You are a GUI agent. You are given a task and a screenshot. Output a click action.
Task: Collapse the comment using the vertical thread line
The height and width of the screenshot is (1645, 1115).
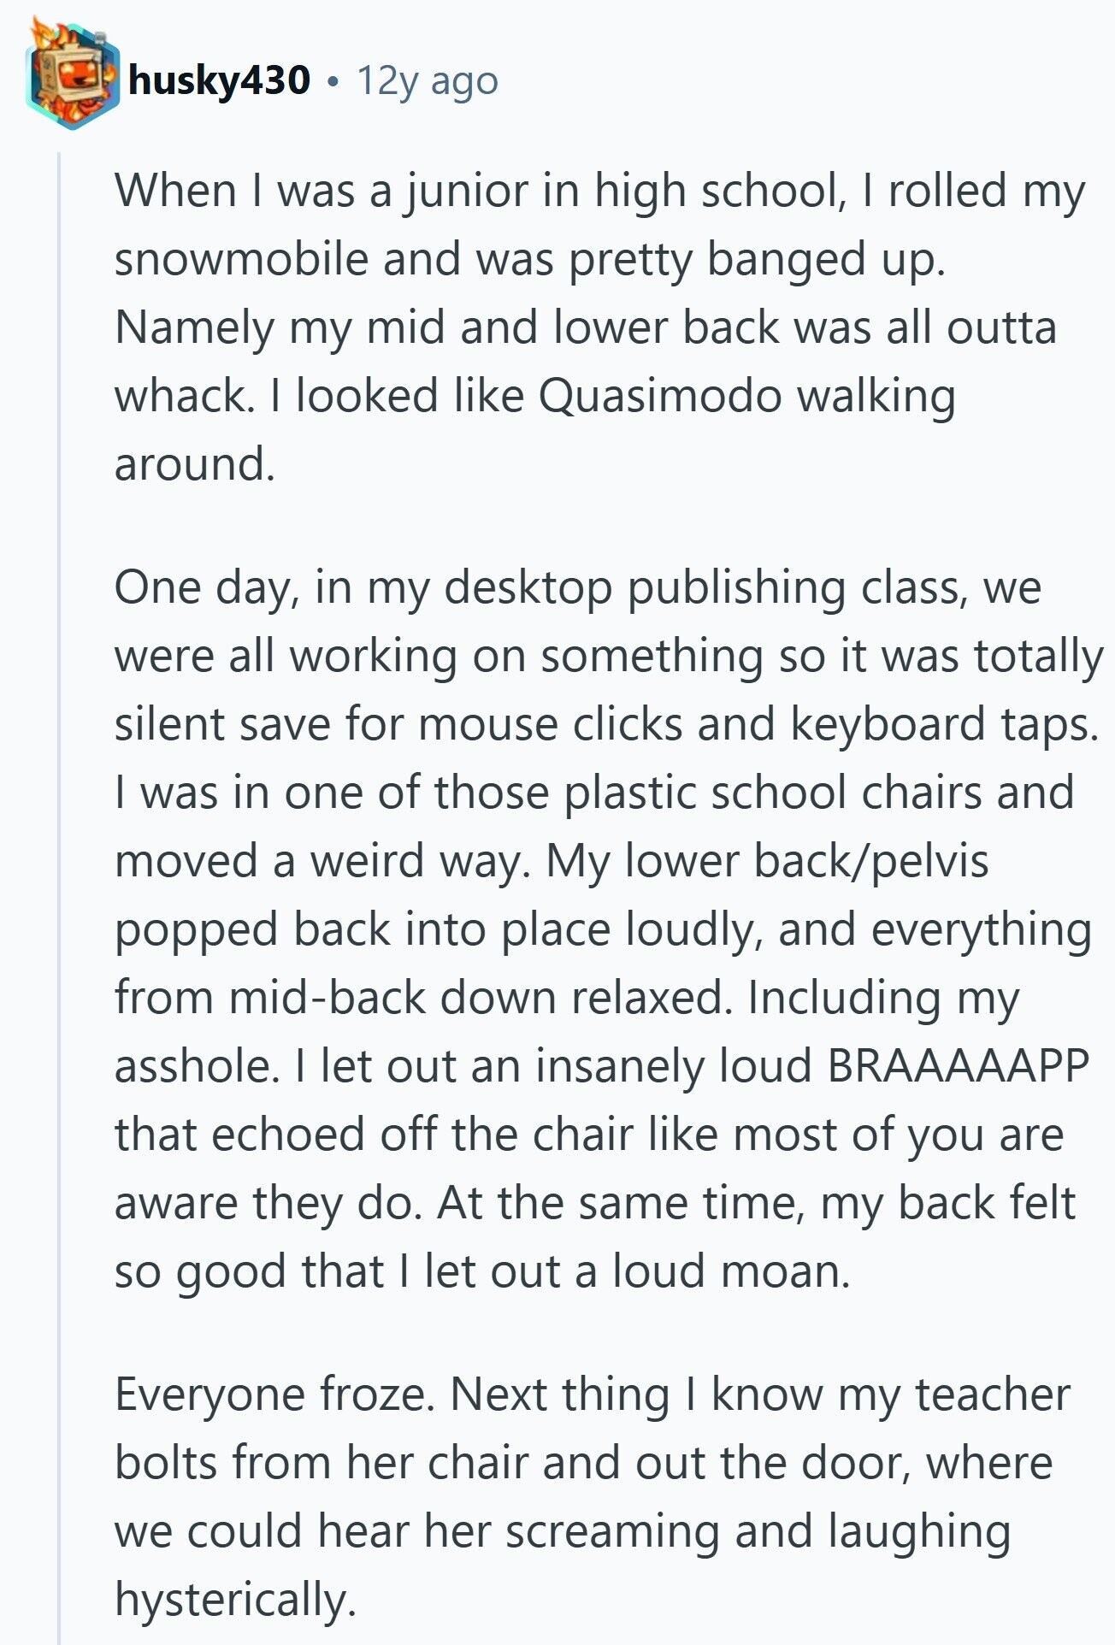[x=59, y=898]
